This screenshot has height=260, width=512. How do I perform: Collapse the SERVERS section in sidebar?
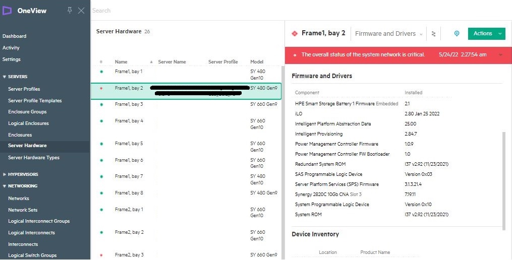point(5,77)
